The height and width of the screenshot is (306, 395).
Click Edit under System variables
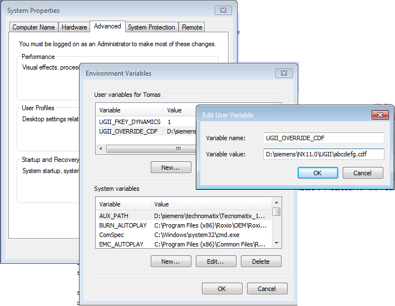pyautogui.click(x=216, y=261)
